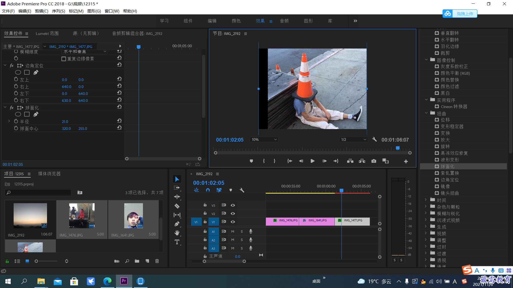Click Mark Out button
The height and width of the screenshot is (288, 513).
[x=274, y=161]
